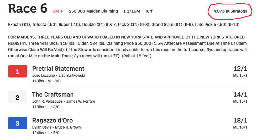The height and width of the screenshot is (139, 257).
Task: Select the horse name Pretrial Statement
Action: (58, 69)
